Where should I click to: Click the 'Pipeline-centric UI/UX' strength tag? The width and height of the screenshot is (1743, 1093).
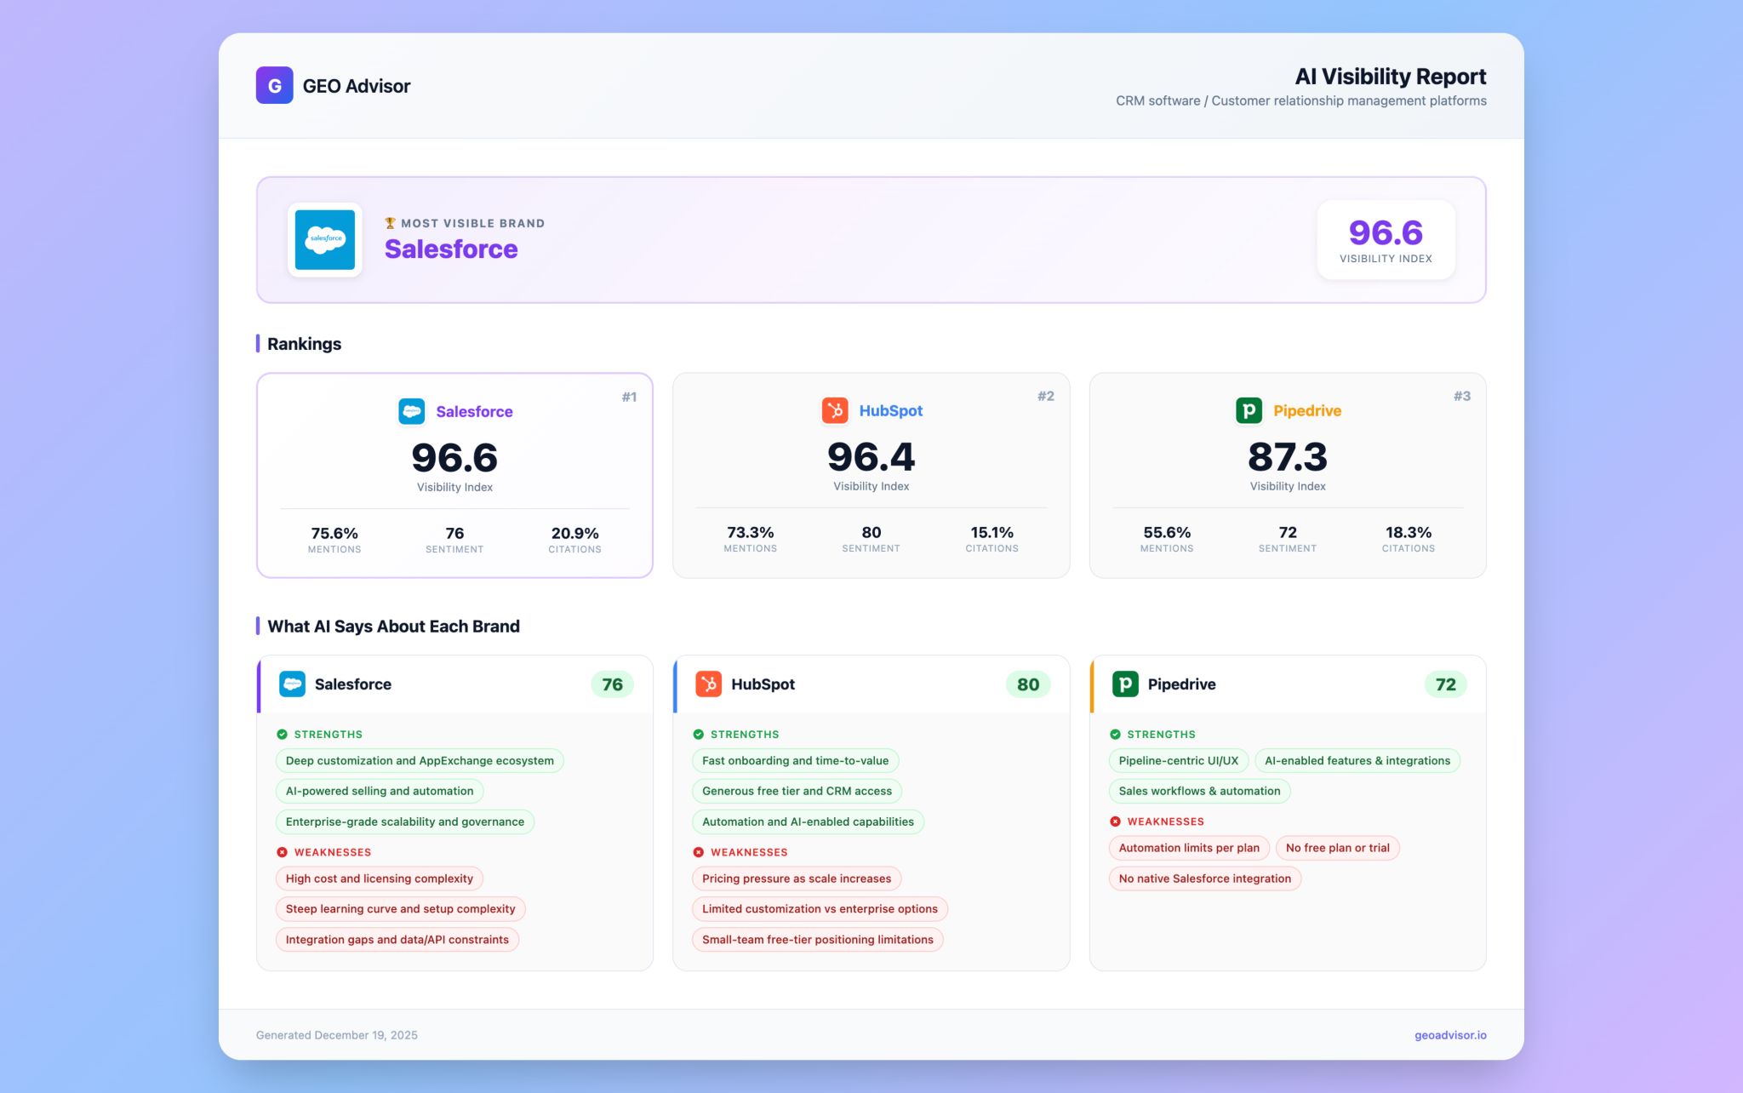1178,761
